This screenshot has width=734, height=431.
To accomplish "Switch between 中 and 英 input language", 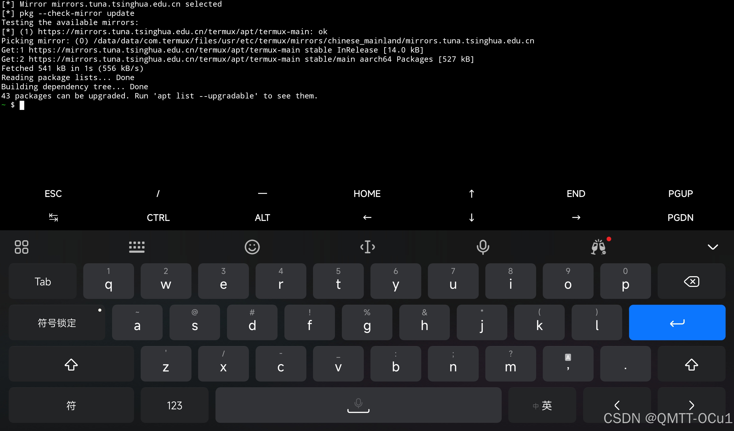I will [542, 405].
